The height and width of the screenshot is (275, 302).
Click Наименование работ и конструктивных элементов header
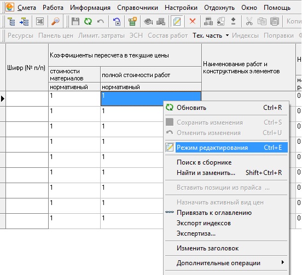(x=248, y=68)
